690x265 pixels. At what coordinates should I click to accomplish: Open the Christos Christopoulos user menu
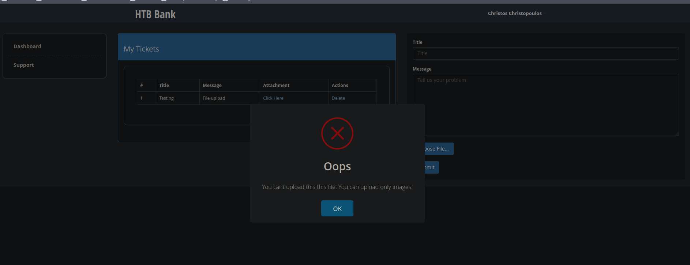515,14
